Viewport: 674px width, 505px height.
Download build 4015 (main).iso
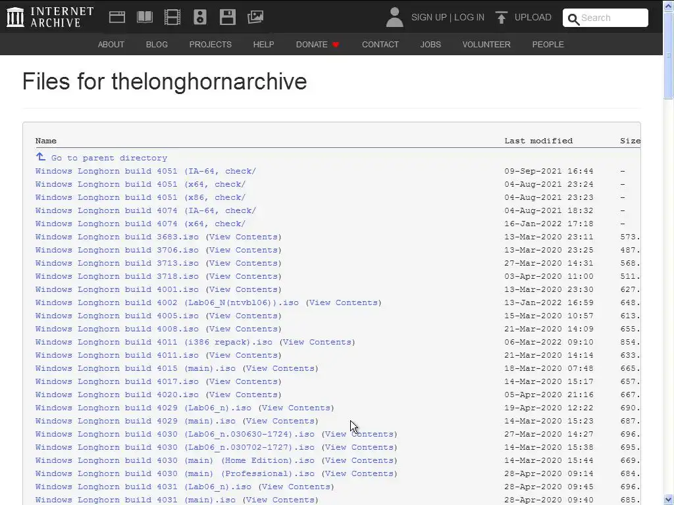coord(136,368)
